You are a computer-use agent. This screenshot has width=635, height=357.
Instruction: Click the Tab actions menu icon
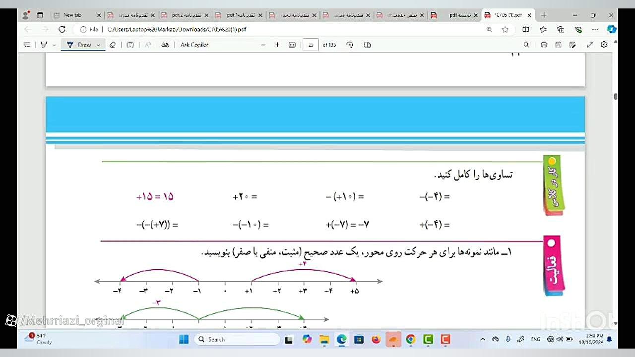[x=40, y=15]
